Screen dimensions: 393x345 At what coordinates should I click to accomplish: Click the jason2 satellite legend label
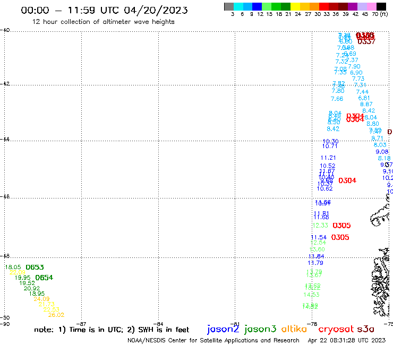click(x=223, y=329)
